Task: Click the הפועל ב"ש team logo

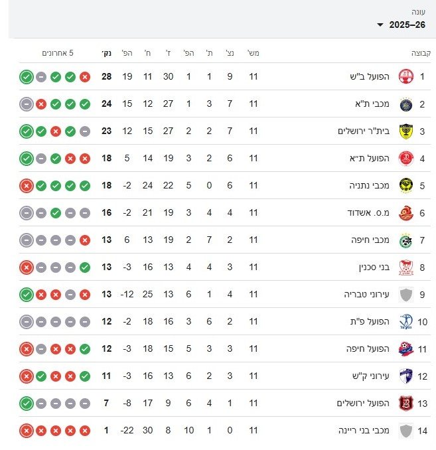Action: tap(405, 77)
